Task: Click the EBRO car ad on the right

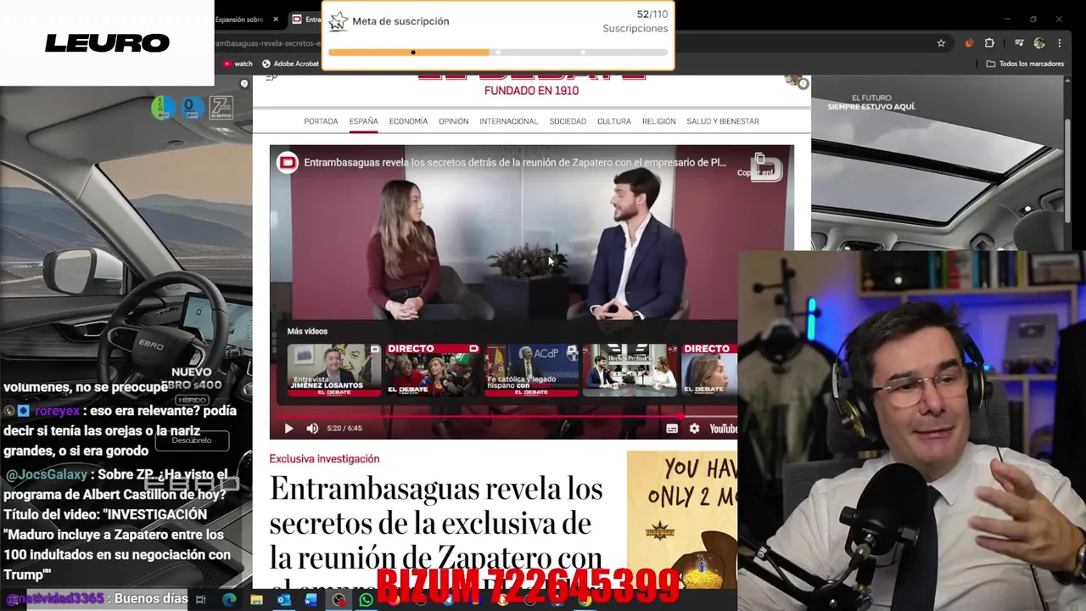Action: click(937, 163)
